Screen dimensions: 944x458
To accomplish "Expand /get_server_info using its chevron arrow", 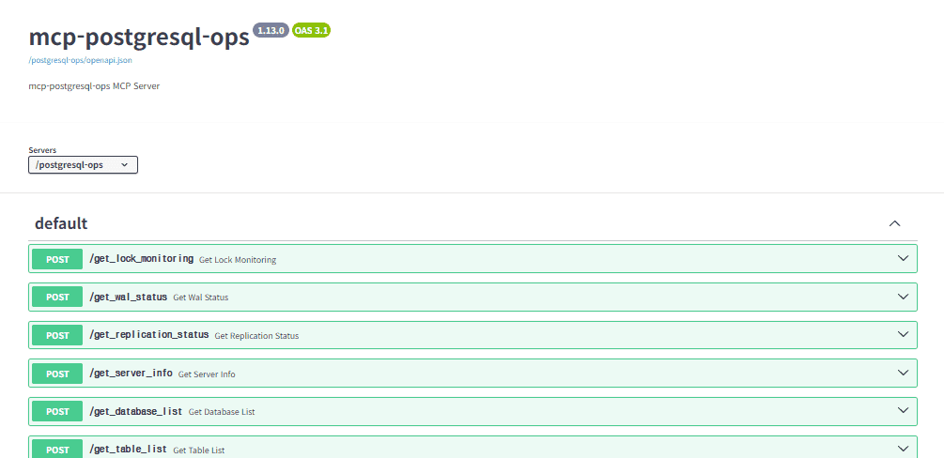I will tap(903, 374).
